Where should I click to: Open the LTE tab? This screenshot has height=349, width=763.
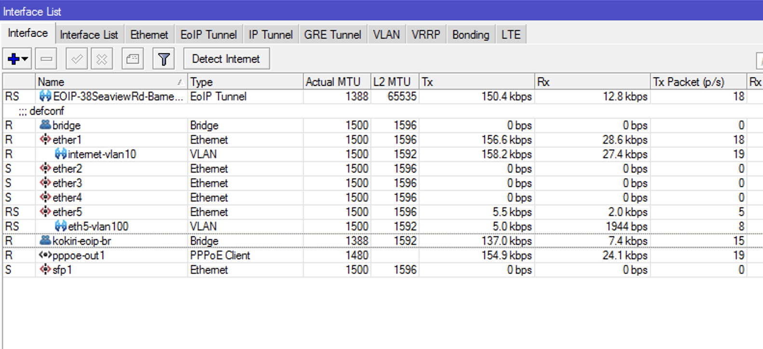[511, 35]
